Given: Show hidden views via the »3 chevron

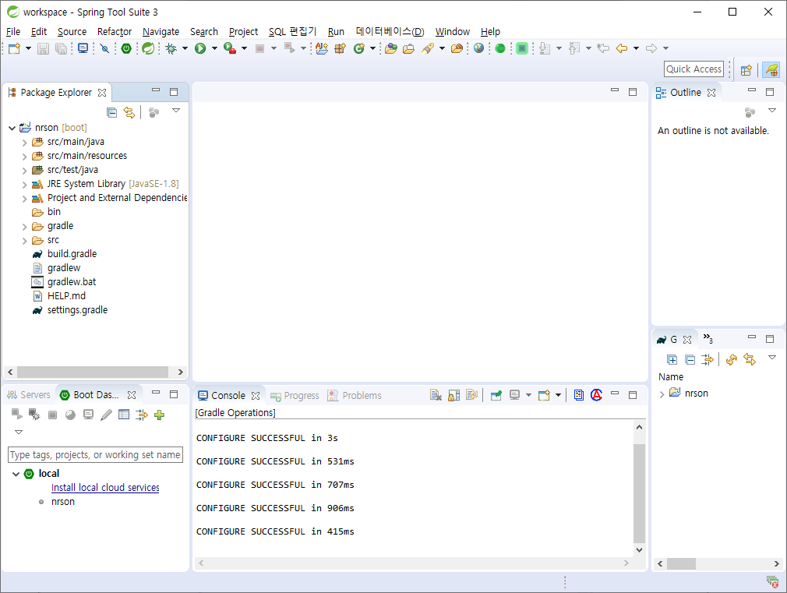Looking at the screenshot, I should point(708,338).
